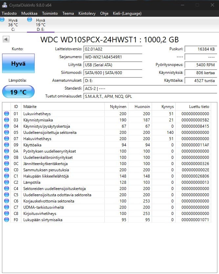Open the Kieli-(Language) menu
This screenshot has width=219, height=274.
click(127, 13)
